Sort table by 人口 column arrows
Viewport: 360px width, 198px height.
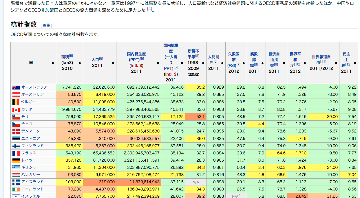[x=113, y=63]
